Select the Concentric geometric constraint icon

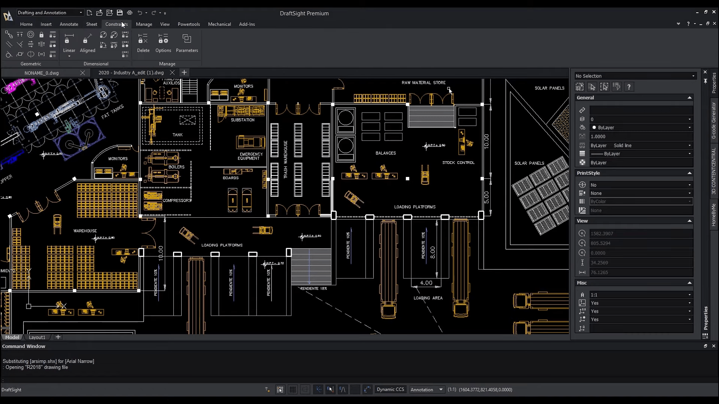tap(31, 34)
